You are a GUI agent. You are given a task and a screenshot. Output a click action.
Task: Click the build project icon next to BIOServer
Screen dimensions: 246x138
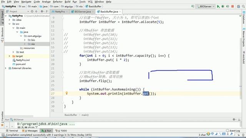tap(193, 7)
